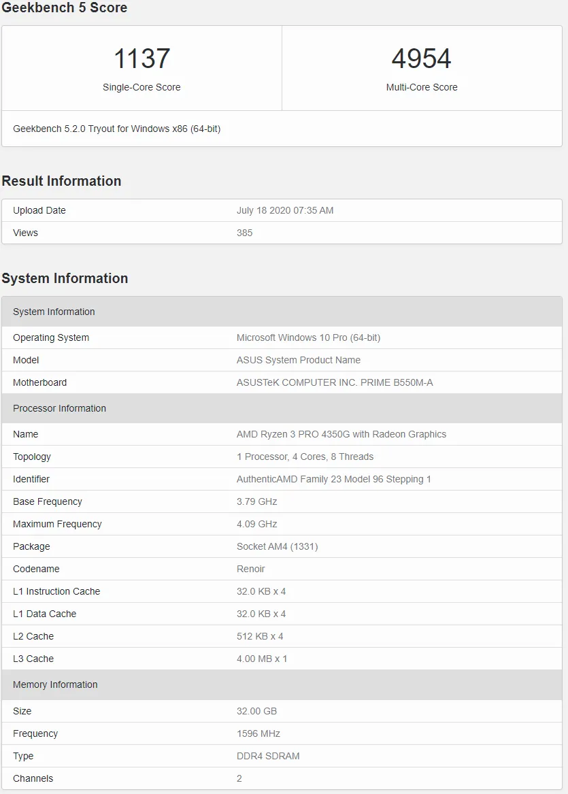Select the Codename label

(x=37, y=569)
